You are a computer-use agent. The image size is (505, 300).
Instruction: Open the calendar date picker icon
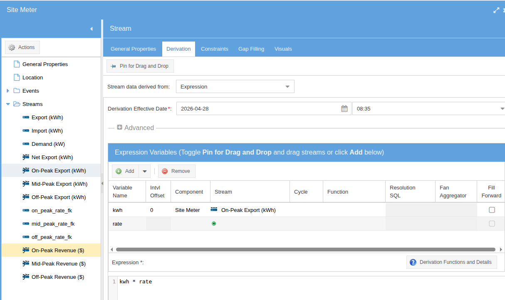[344, 108]
